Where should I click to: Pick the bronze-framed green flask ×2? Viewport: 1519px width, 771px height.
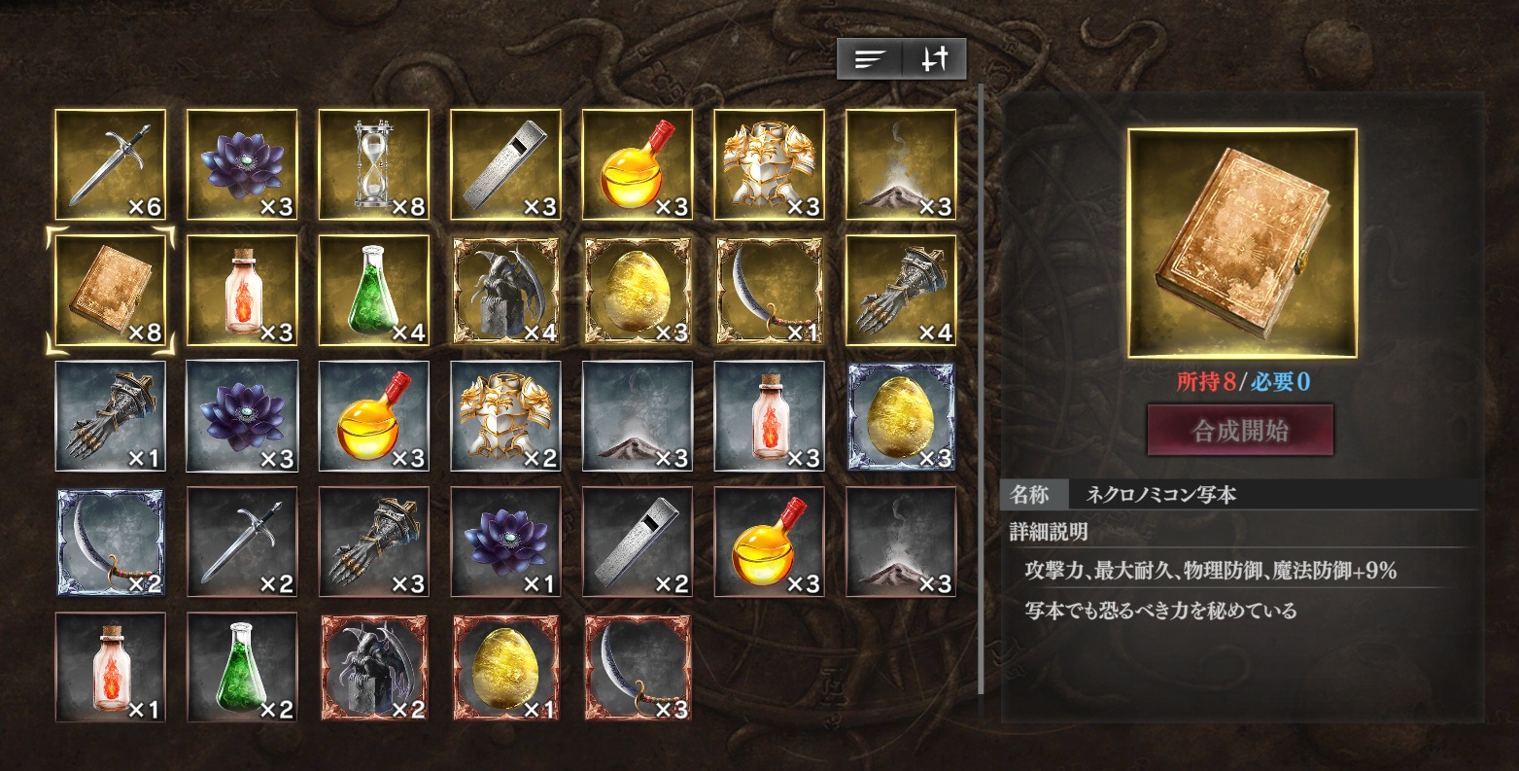(242, 667)
